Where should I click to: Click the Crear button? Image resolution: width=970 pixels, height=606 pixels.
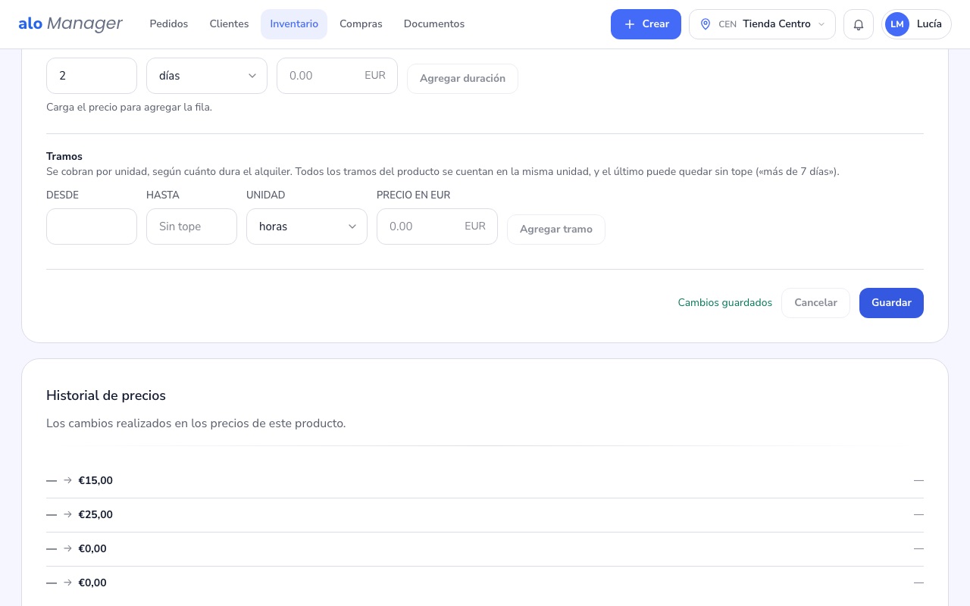pos(646,24)
